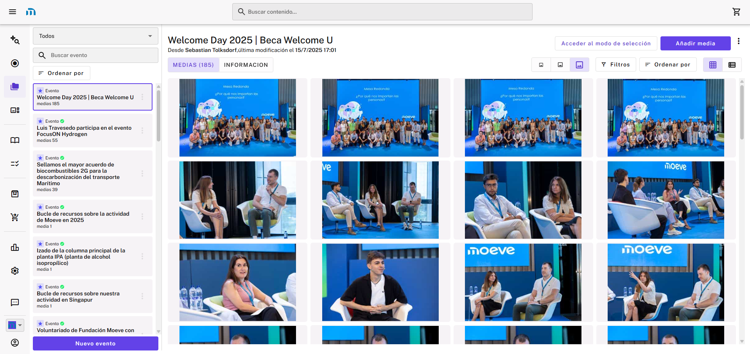Expand the brand selector dropdown in sidebar
The height and width of the screenshot is (354, 750).
click(x=15, y=325)
